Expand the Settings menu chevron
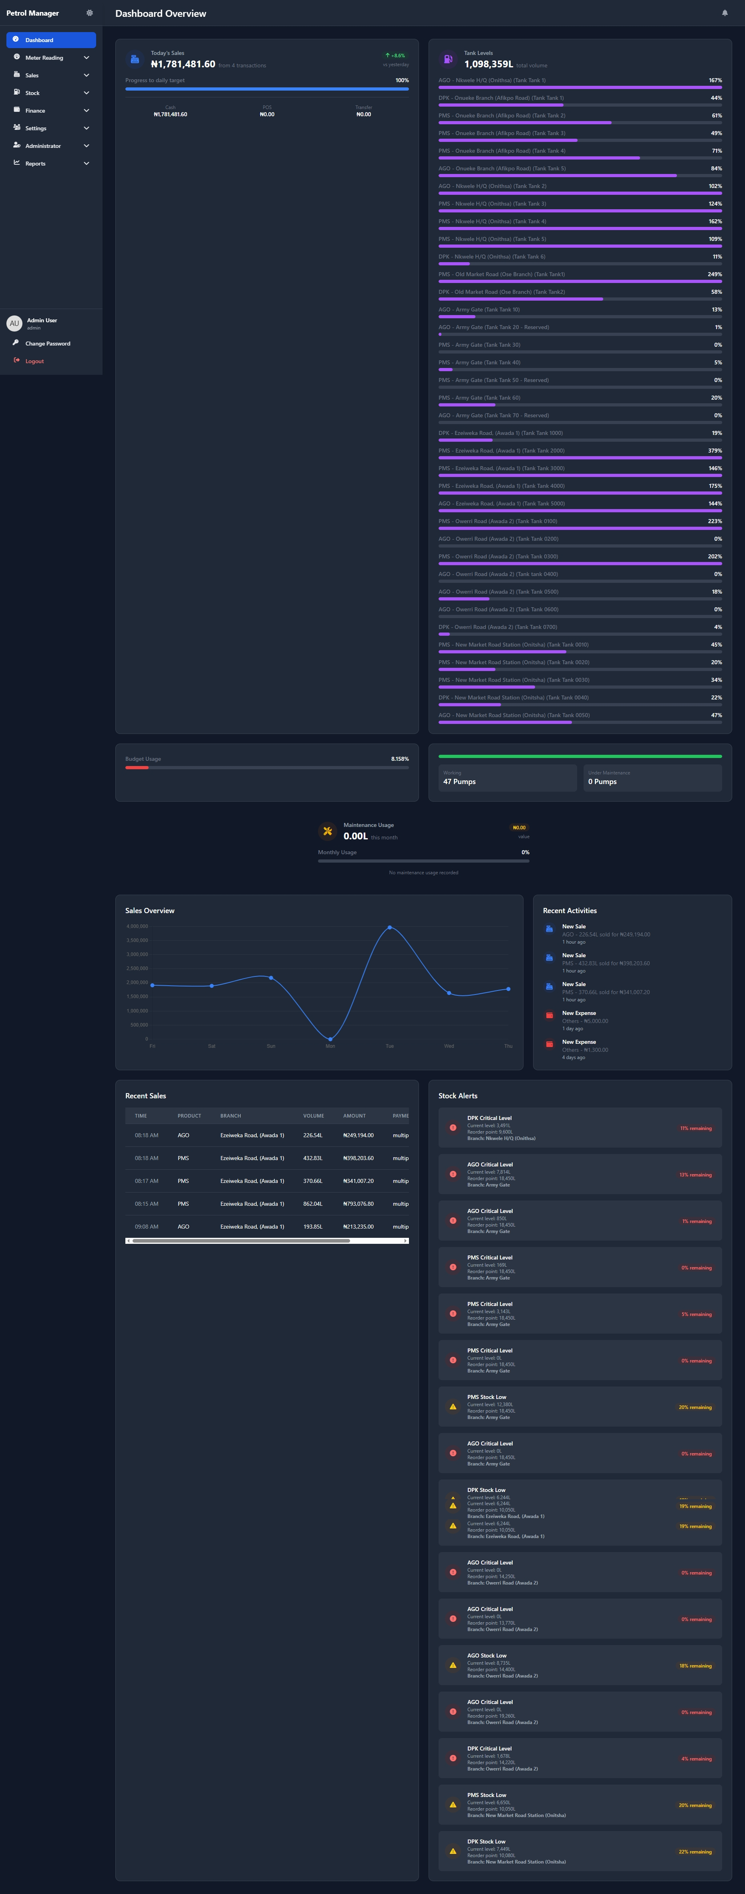Viewport: 745px width, 1894px height. pos(86,128)
